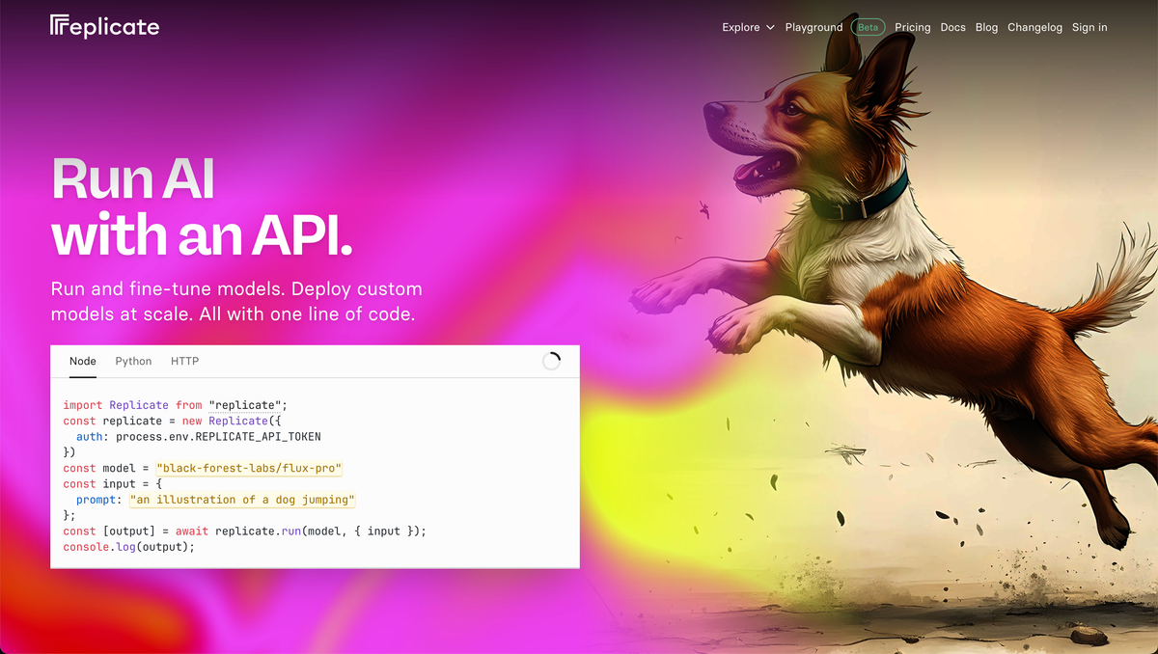Open the Changelog link
Screen dimensions: 1158x654
(1034, 27)
